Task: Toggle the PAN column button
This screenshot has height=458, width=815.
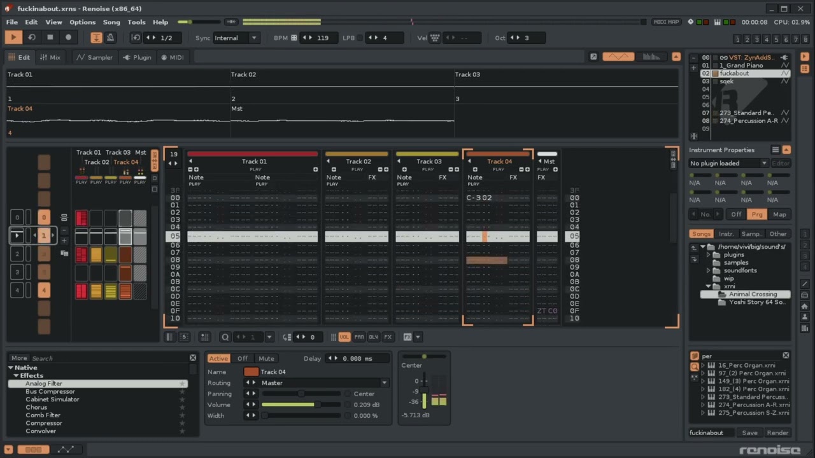Action: (x=359, y=337)
